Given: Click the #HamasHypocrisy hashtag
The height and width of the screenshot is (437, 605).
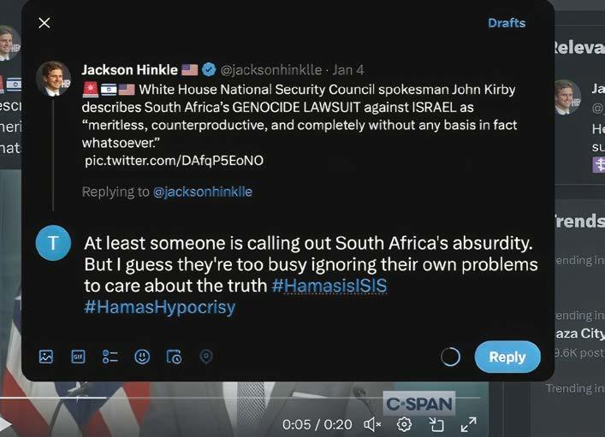Looking at the screenshot, I should pyautogui.click(x=160, y=307).
